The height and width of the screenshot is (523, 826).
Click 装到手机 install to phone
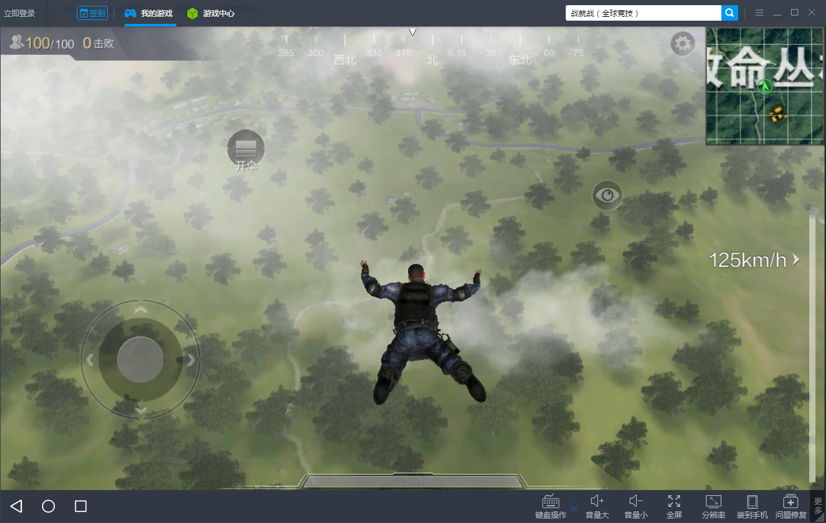(x=752, y=507)
